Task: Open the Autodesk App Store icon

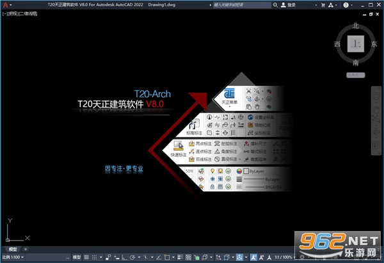Action: click(x=331, y=5)
